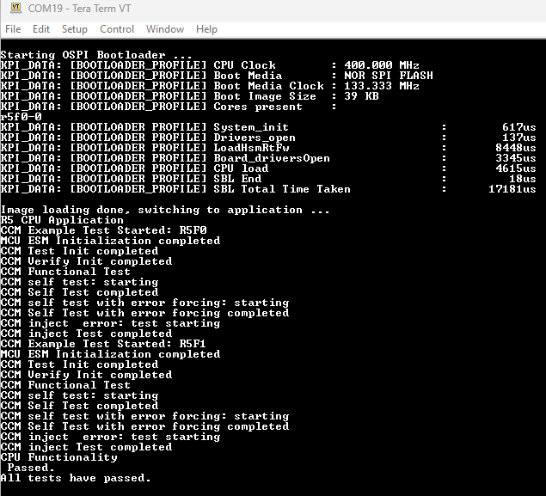This screenshot has width=546, height=496.
Task: Open the Window menu
Action: (165, 29)
